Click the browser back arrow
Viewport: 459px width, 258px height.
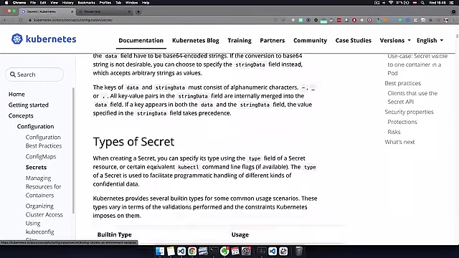click(x=5, y=20)
